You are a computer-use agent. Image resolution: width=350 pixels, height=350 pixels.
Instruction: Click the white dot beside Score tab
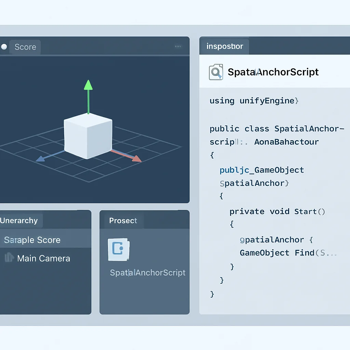pyautogui.click(x=4, y=46)
